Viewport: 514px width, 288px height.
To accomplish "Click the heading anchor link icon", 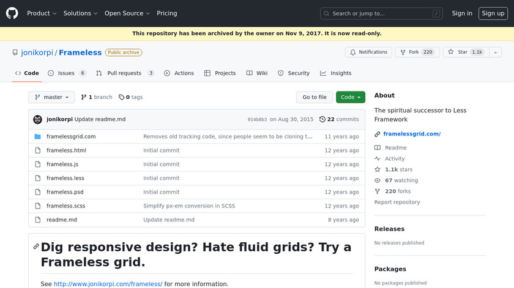I will point(36,247).
